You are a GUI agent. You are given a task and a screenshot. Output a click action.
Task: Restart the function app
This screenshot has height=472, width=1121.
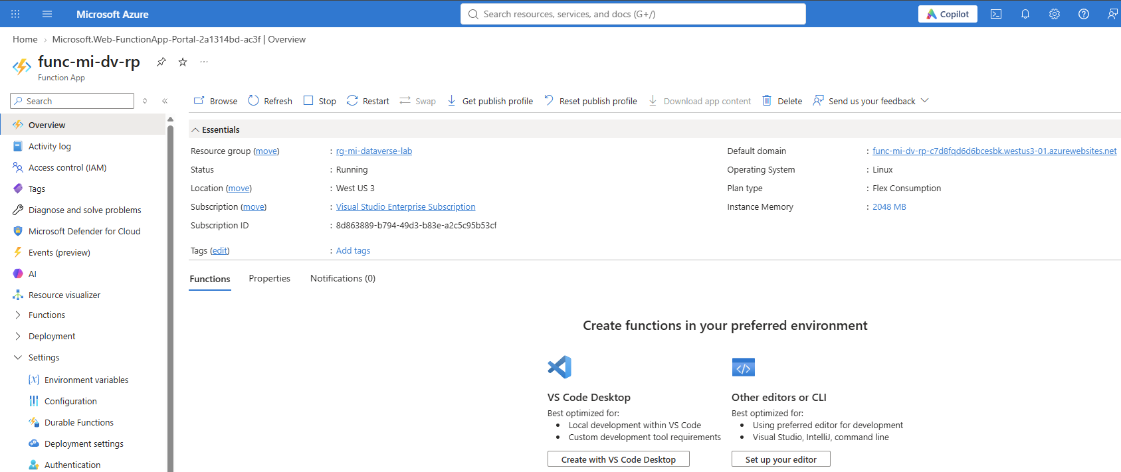(367, 101)
